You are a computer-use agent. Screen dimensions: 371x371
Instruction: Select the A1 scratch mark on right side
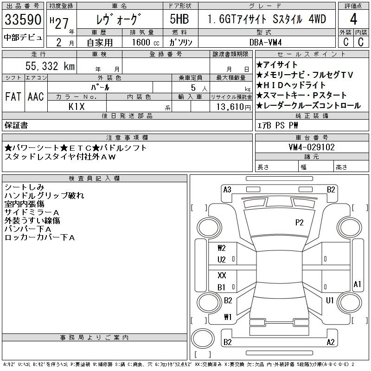357,284
